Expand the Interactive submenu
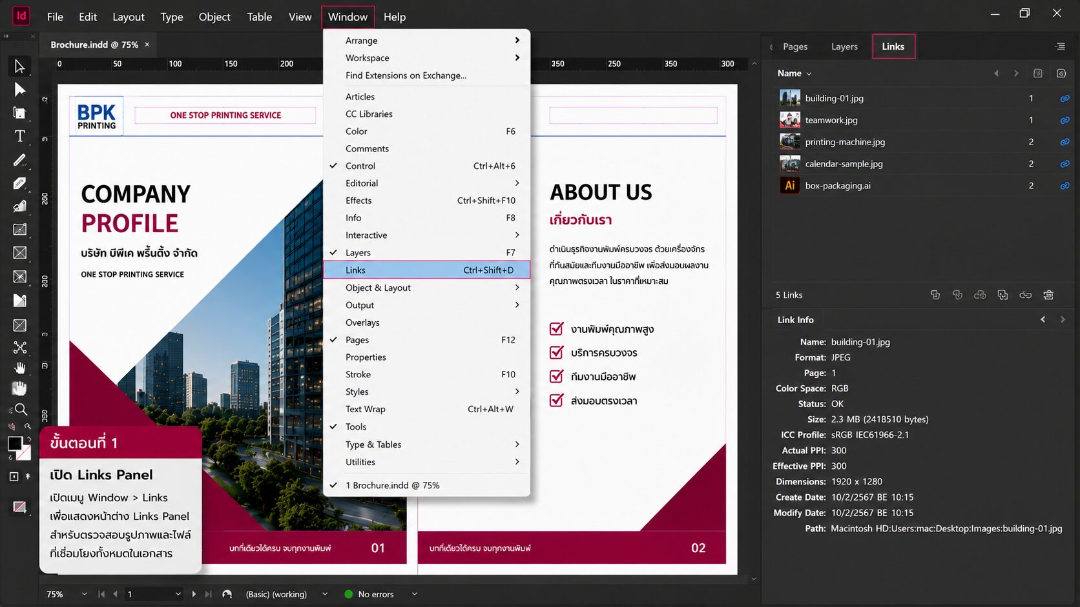Viewport: 1080px width, 607px height. (x=426, y=235)
